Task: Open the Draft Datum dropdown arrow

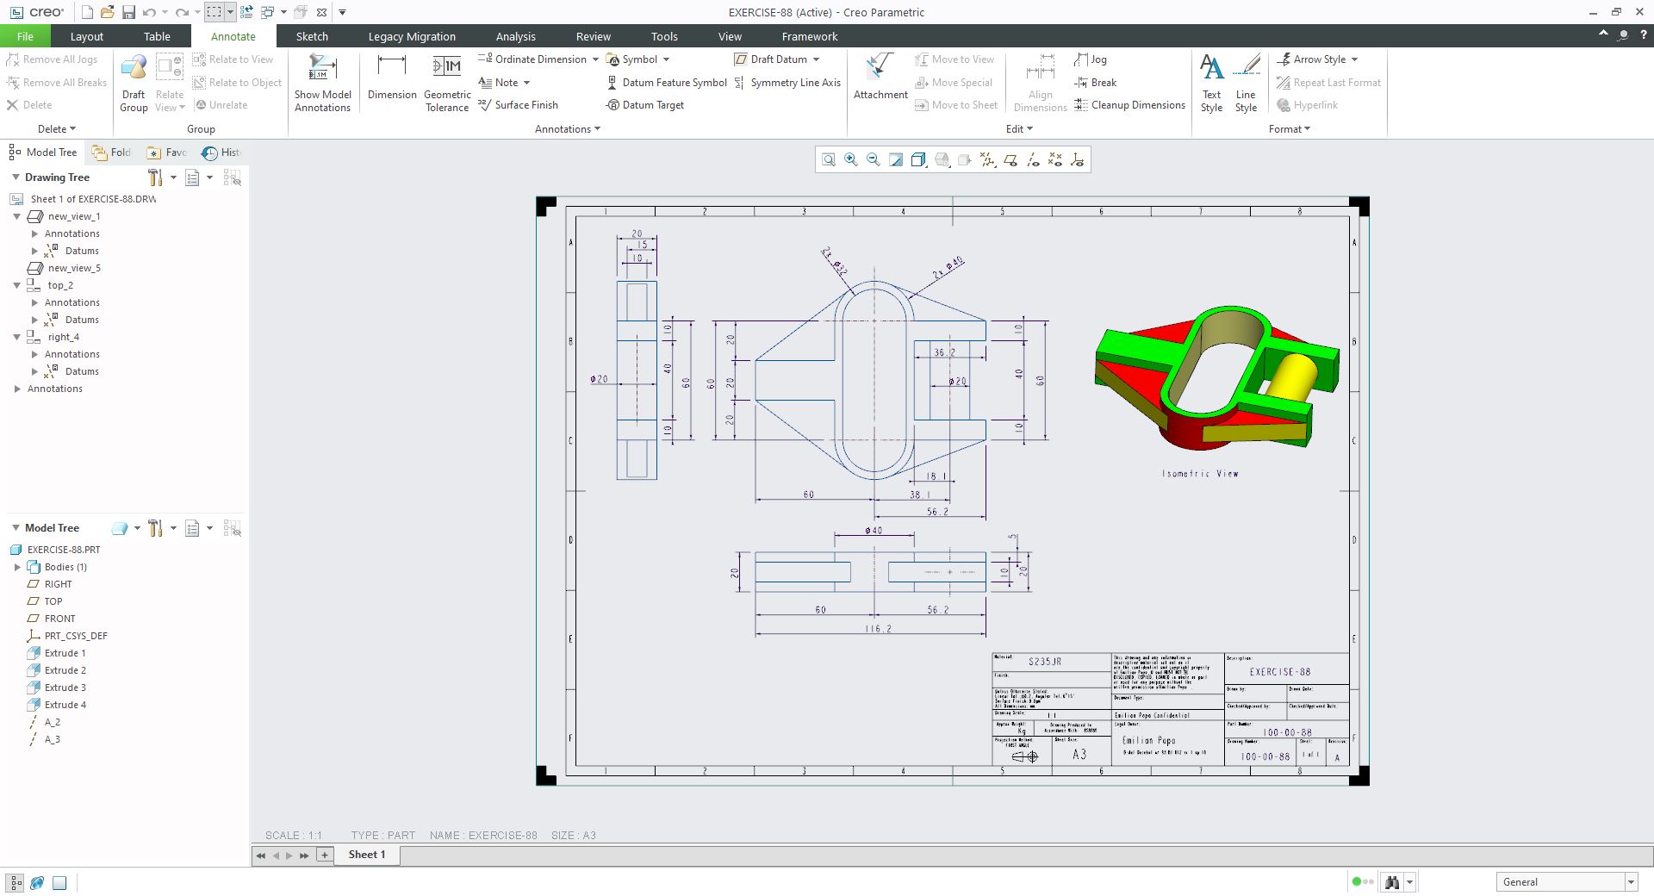Action: tap(816, 59)
